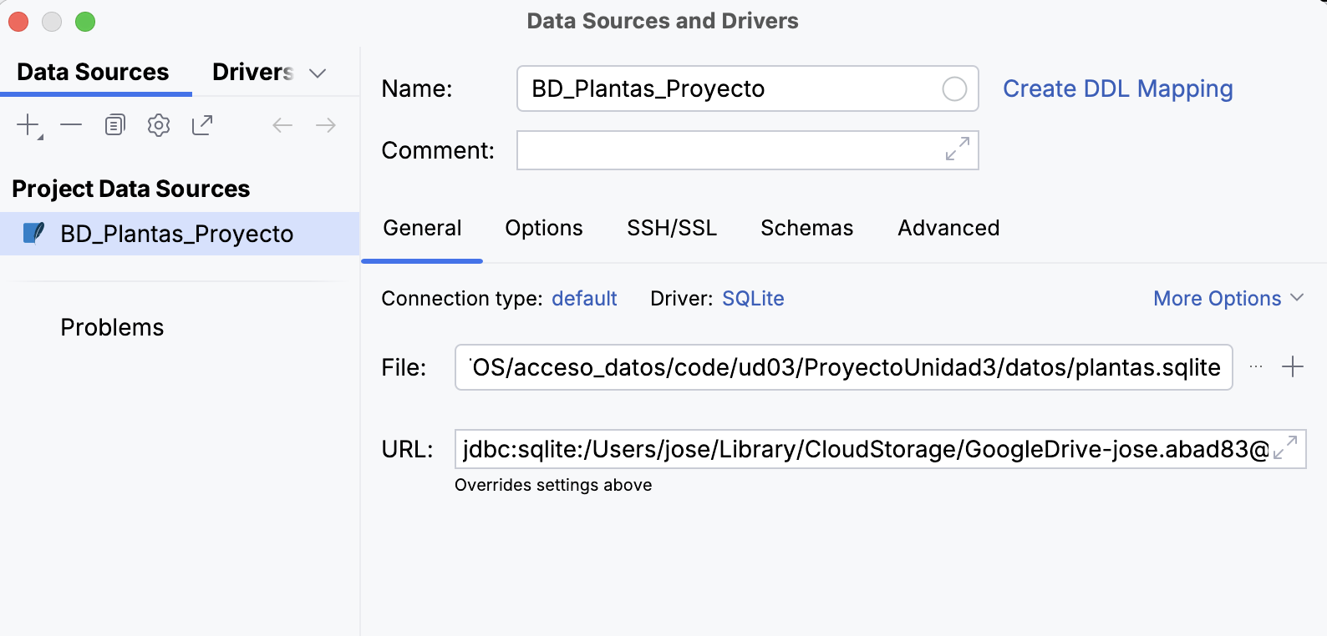Open the Advanced tab
The width and height of the screenshot is (1327, 636).
[948, 228]
